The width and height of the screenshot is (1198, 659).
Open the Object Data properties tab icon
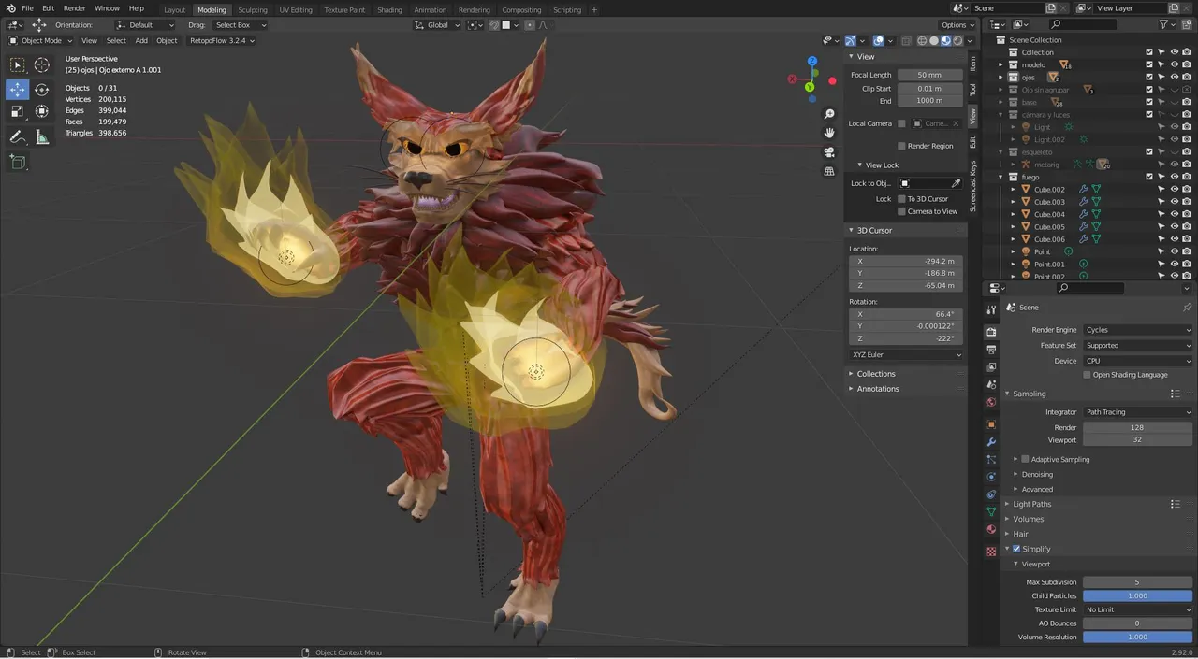pos(991,511)
